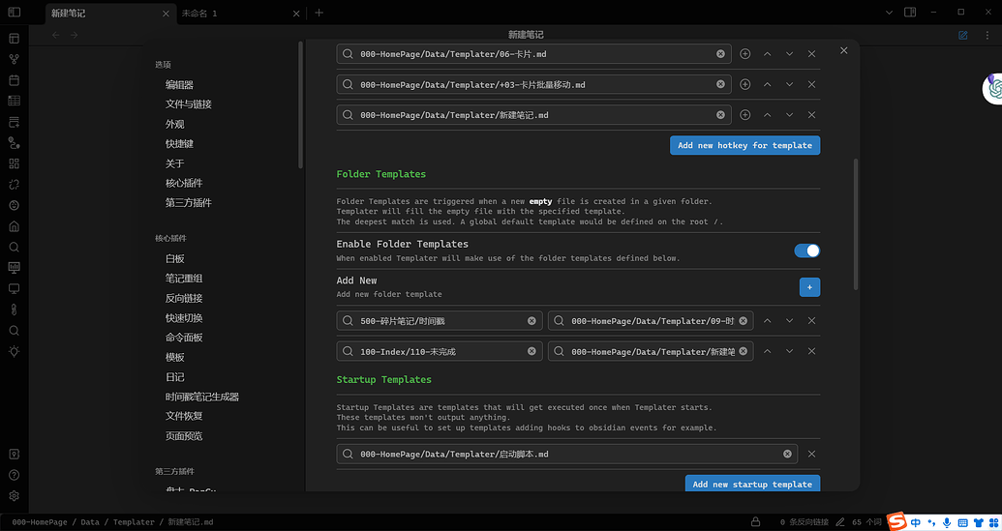Set hotkey for +03-卡片批量移动.md template
1002x531 pixels.
(x=745, y=84)
